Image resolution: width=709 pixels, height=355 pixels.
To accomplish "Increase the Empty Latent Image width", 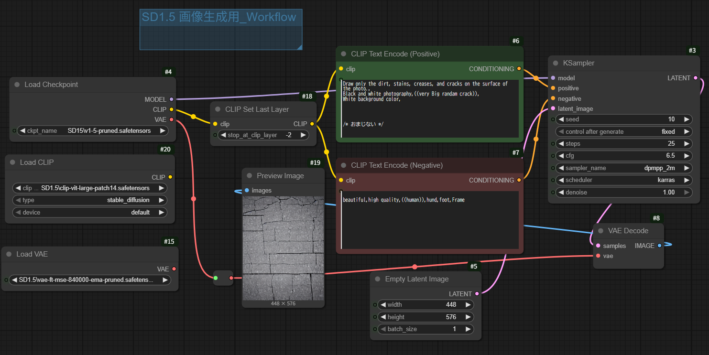I will coord(468,304).
